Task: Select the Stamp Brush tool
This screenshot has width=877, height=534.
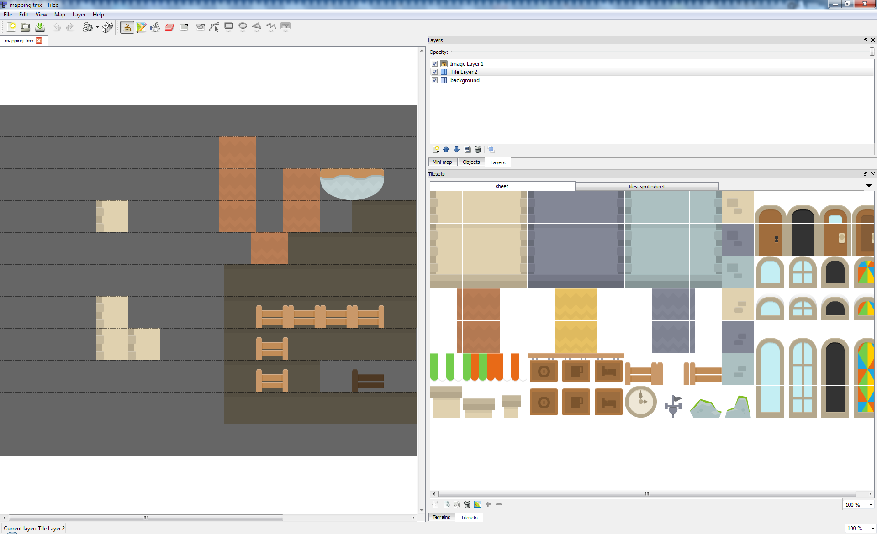Action: tap(127, 27)
